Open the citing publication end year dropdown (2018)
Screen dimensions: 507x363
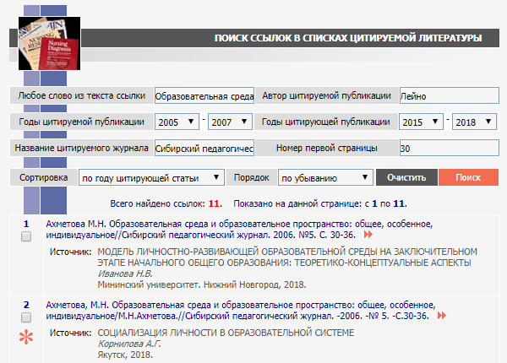[x=475, y=122]
